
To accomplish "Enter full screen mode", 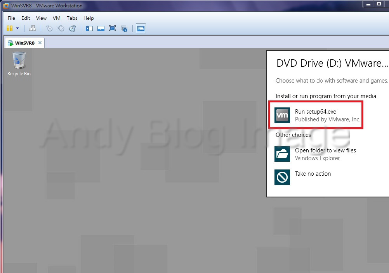I will tap(112, 28).
